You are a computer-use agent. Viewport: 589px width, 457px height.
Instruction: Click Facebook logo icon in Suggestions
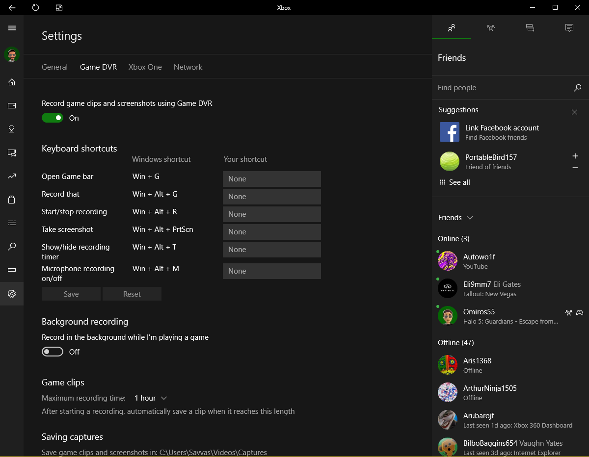click(450, 132)
